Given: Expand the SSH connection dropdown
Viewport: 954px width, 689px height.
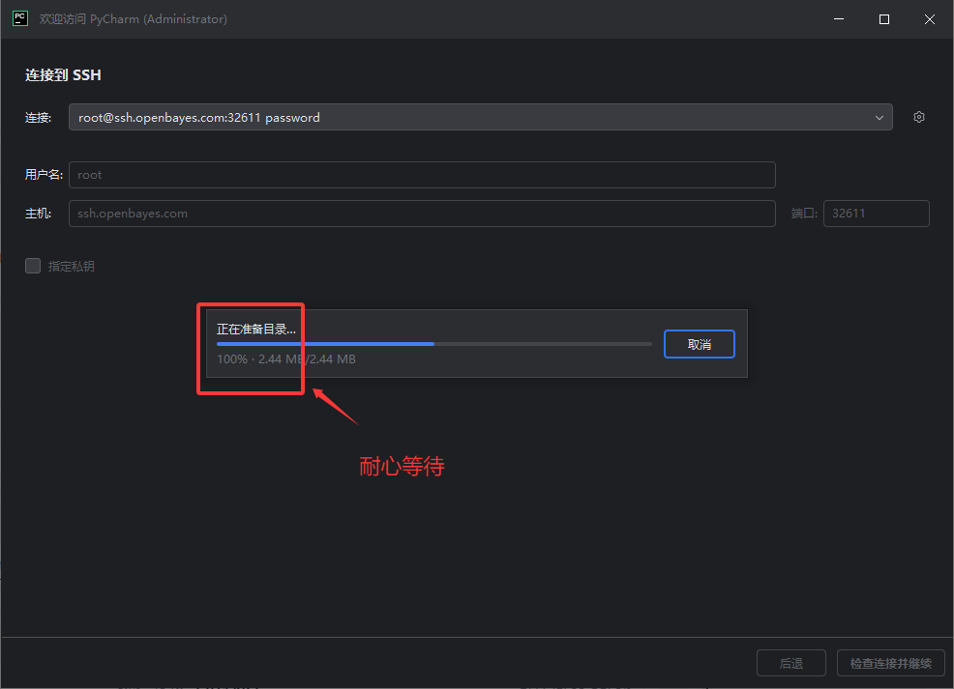Looking at the screenshot, I should coord(879,117).
